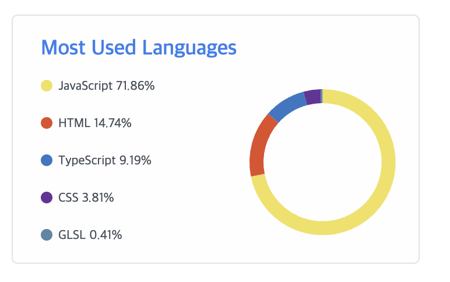
Task: Click the 14.74% percentage value
Action: [112, 123]
